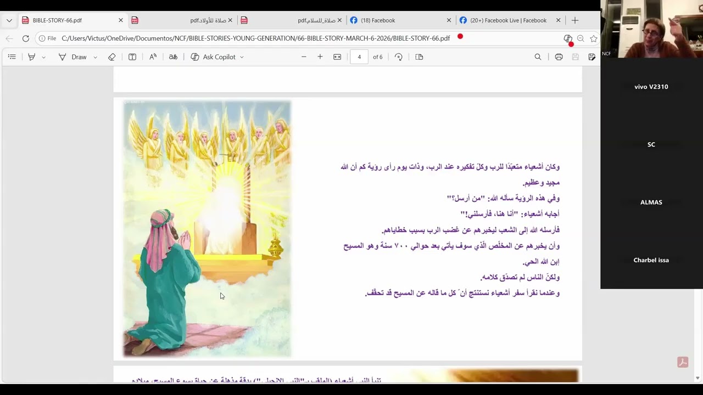Click the NCF speaker video thumbnail
The image size is (703, 395).
651,29
